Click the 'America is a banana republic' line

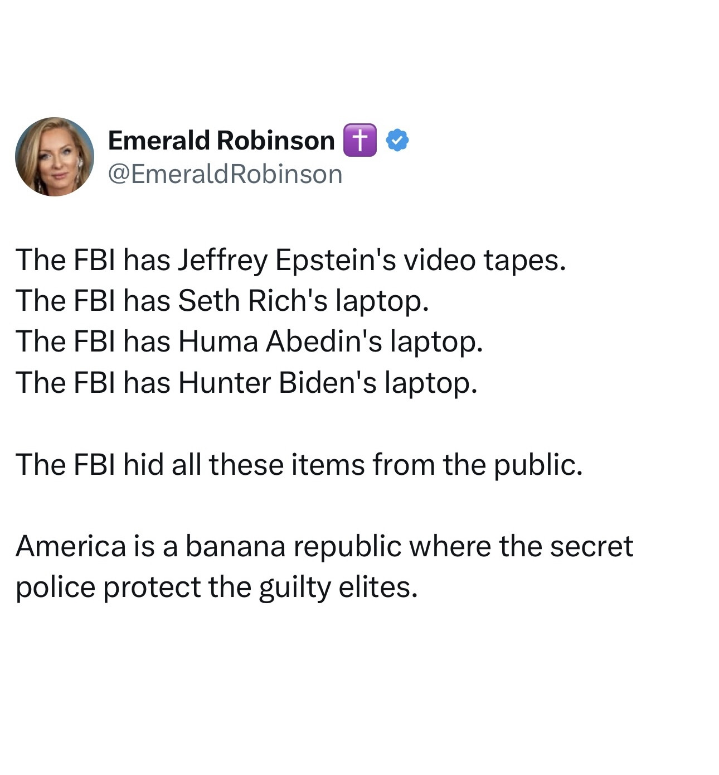coord(324,546)
